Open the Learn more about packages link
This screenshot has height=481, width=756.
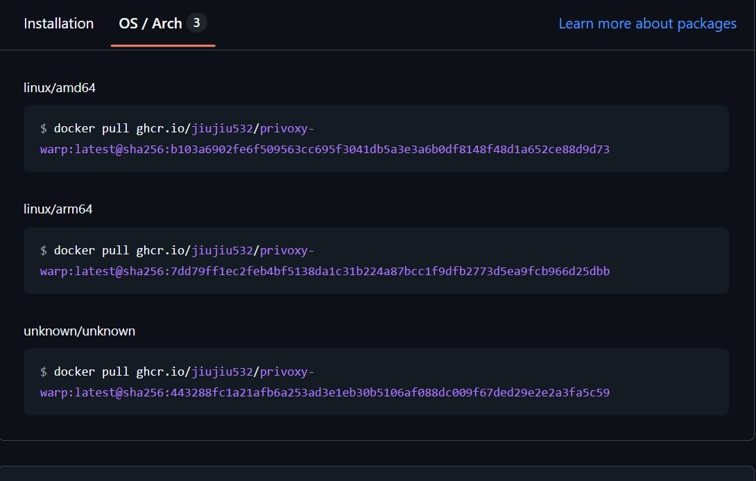tap(647, 24)
